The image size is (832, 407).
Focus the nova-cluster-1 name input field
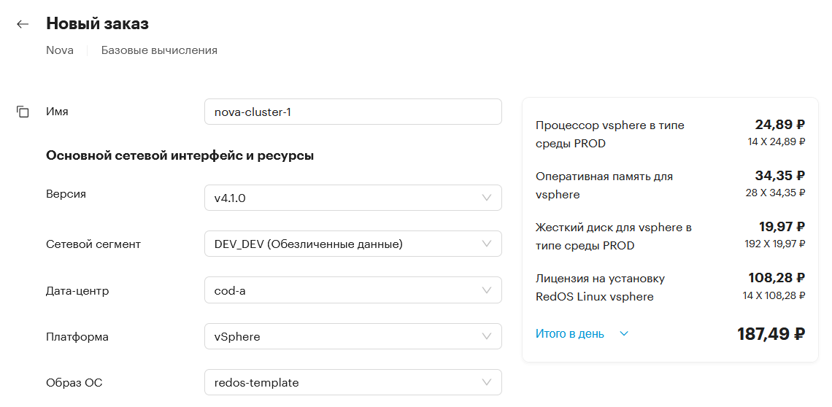pos(353,112)
